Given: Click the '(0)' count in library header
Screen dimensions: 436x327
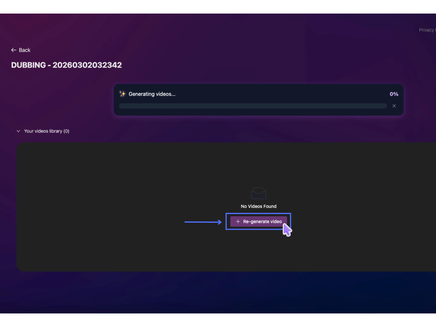Looking at the screenshot, I should point(66,131).
